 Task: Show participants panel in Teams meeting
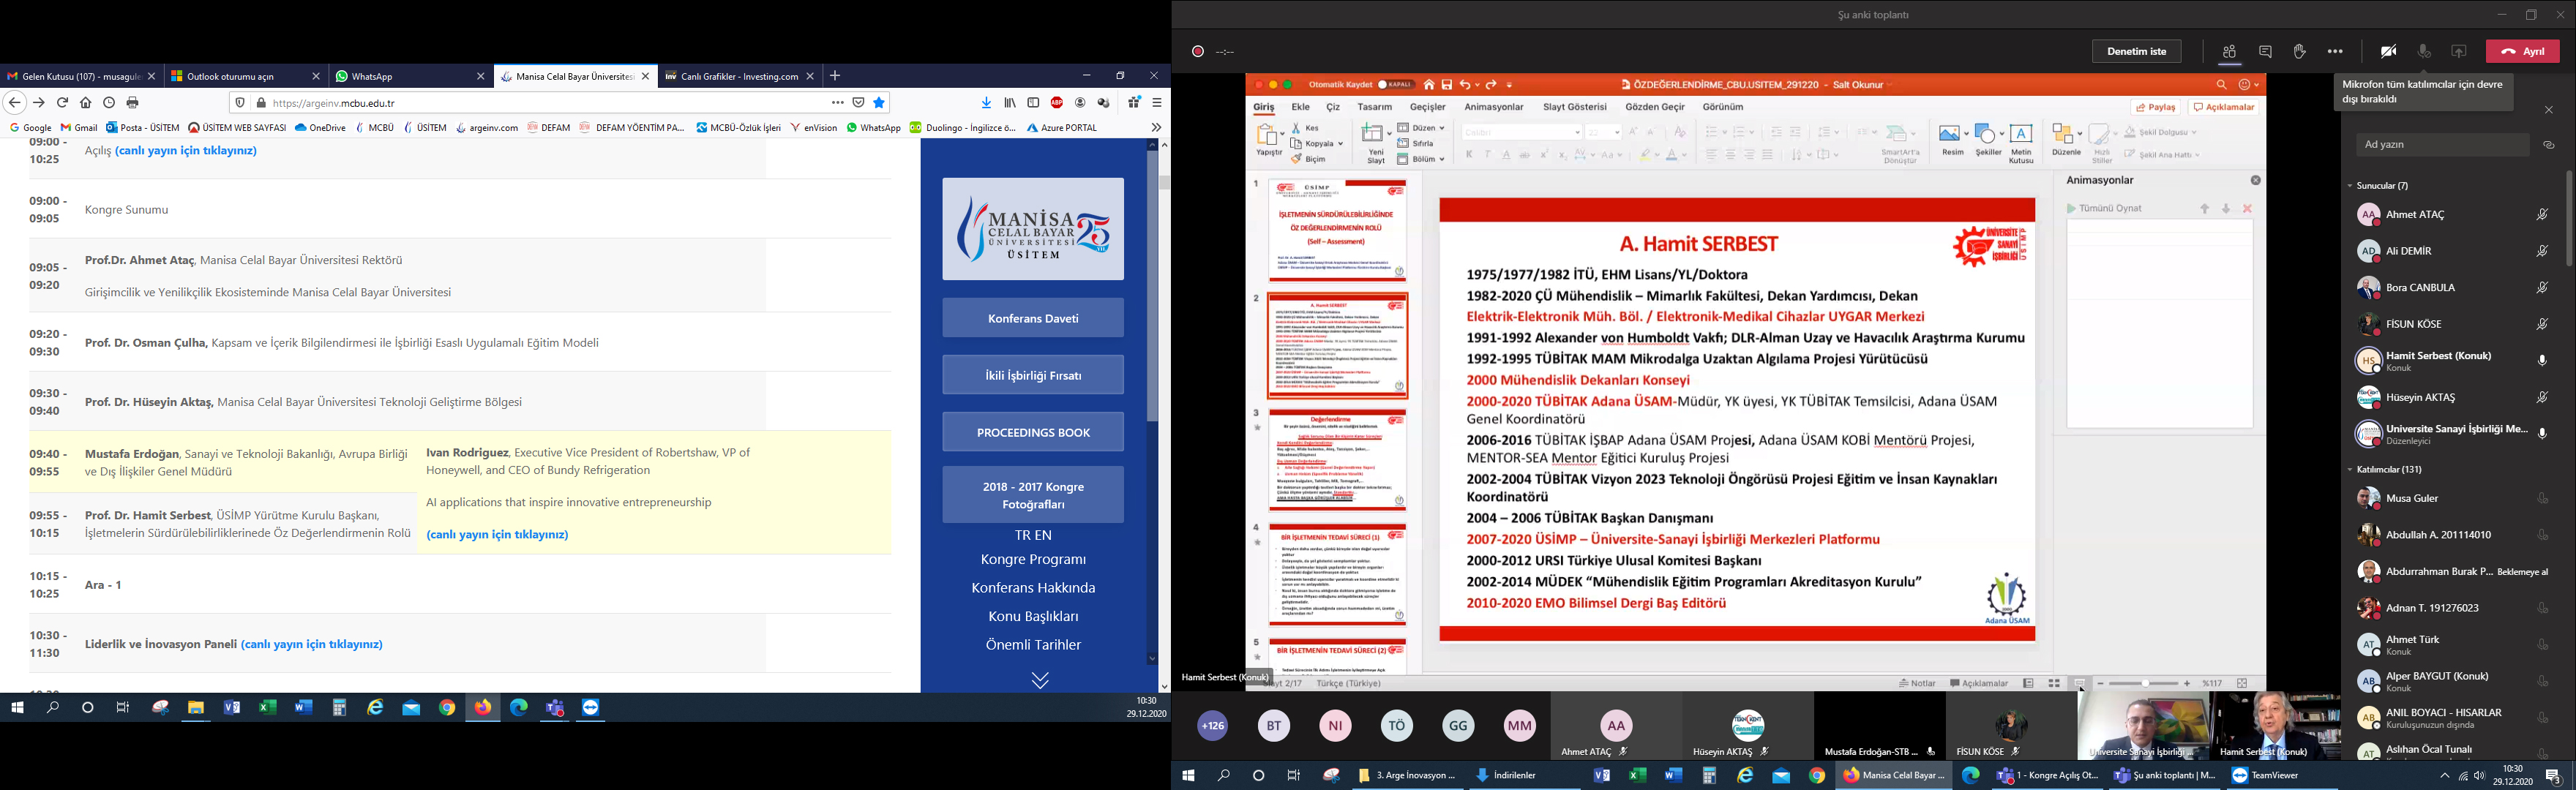coord(2229,52)
